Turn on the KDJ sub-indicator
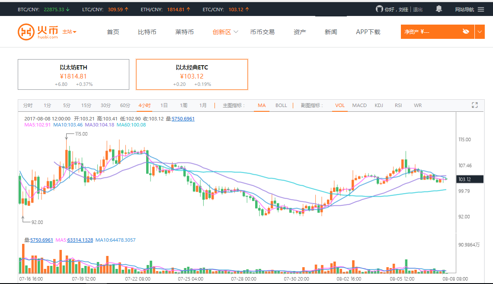The image size is (493, 284). [x=379, y=105]
